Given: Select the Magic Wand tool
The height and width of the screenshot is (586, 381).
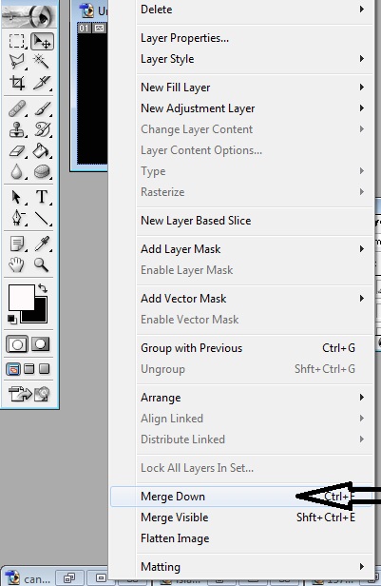Looking at the screenshot, I should click(42, 62).
